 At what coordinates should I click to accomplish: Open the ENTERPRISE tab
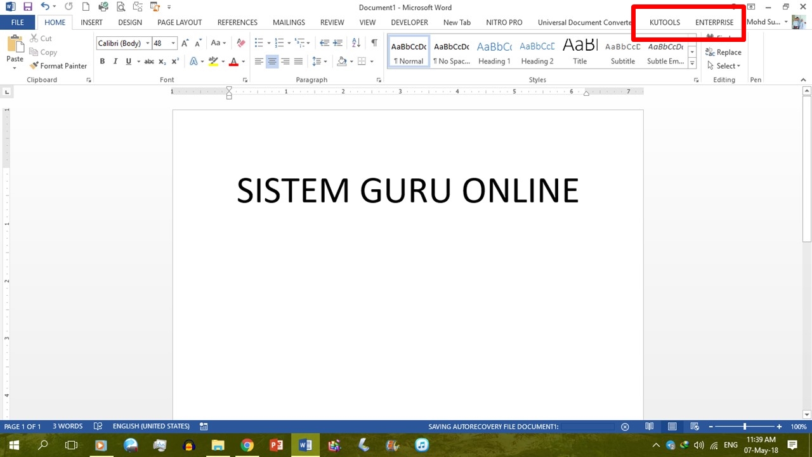pos(714,22)
